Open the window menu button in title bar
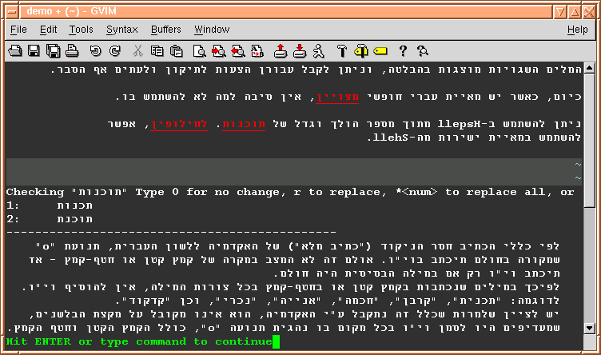601x355 pixels. (12, 12)
